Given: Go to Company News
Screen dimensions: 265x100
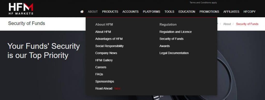Looking at the screenshot, I should pyautogui.click(x=106, y=53).
